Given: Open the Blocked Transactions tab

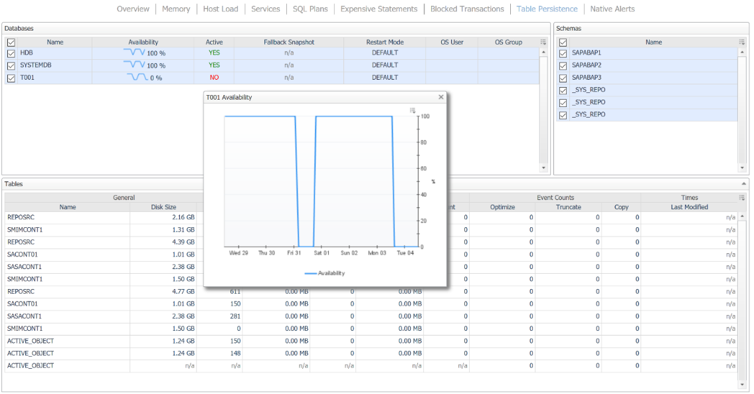Looking at the screenshot, I should click(x=467, y=9).
